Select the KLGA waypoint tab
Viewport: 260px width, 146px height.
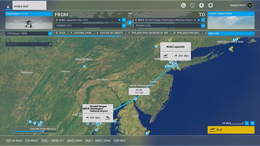tap(61, 33)
